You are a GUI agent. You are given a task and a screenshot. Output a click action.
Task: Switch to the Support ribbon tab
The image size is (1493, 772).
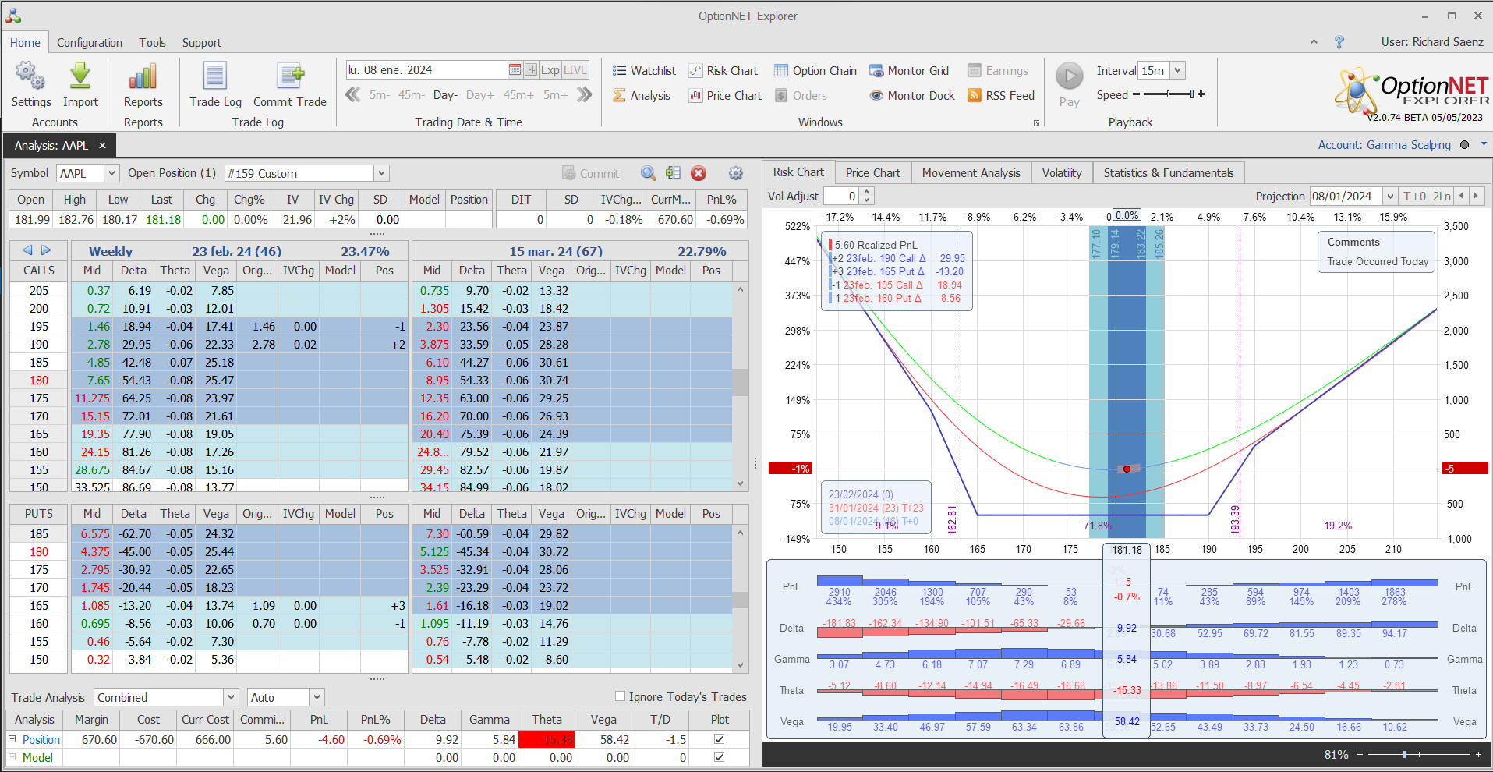(202, 43)
